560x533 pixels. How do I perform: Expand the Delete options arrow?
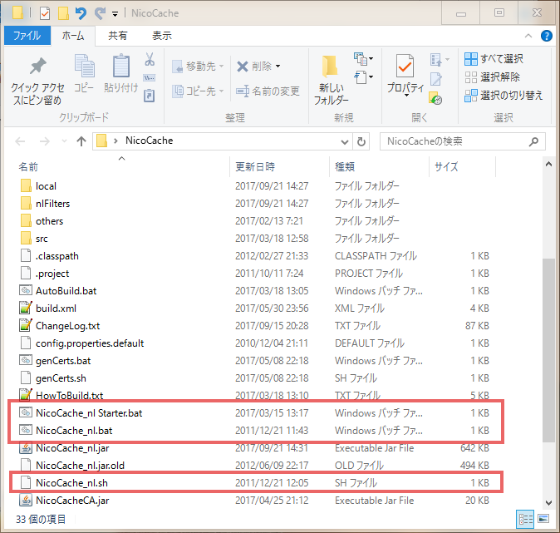click(278, 67)
